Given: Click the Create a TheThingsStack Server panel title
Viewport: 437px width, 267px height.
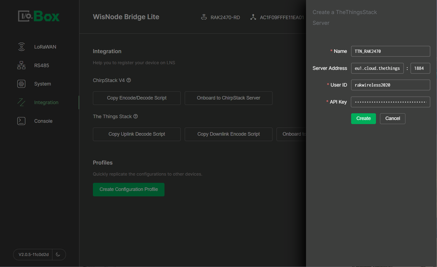Looking at the screenshot, I should click(x=345, y=18).
